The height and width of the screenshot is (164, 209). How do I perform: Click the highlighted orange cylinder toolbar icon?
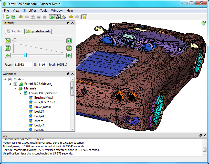[84, 17]
